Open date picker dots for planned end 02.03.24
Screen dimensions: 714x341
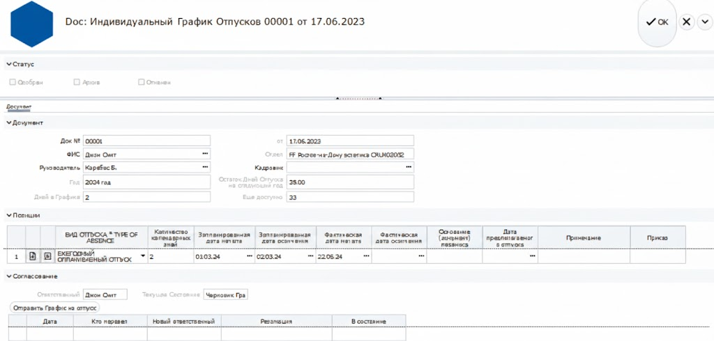click(x=310, y=257)
